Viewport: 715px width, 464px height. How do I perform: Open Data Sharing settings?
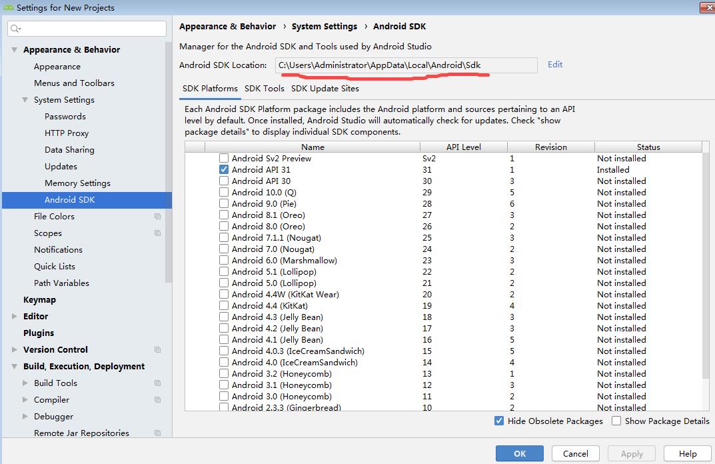point(69,149)
